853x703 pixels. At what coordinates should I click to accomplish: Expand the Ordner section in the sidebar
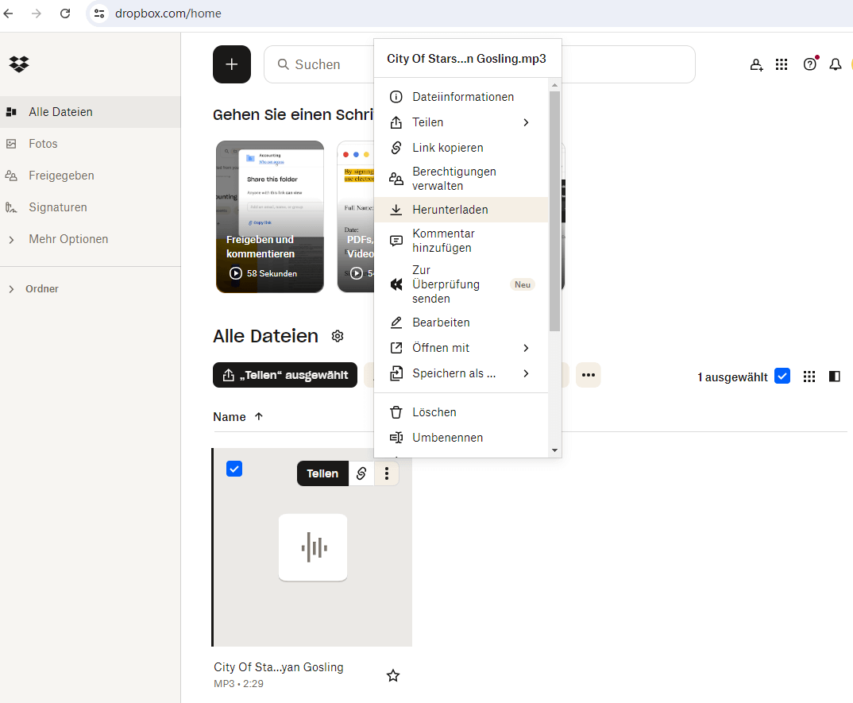(x=11, y=289)
